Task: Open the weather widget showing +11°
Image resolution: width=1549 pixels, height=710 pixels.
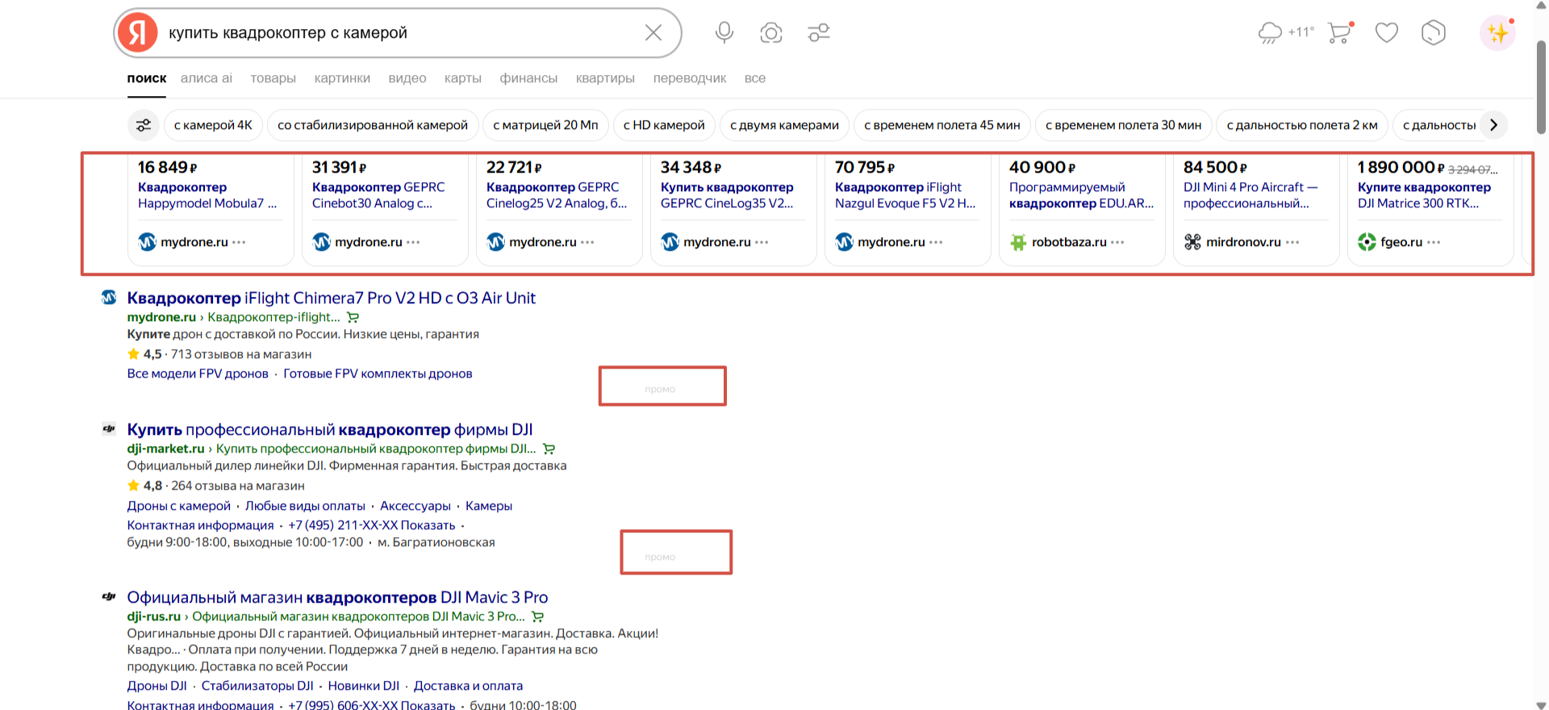Action: coord(1286,32)
